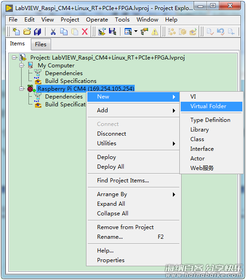Collapse the Raspberry Pi CM4 node
Viewport: 246px width, 280px height.
[22, 88]
